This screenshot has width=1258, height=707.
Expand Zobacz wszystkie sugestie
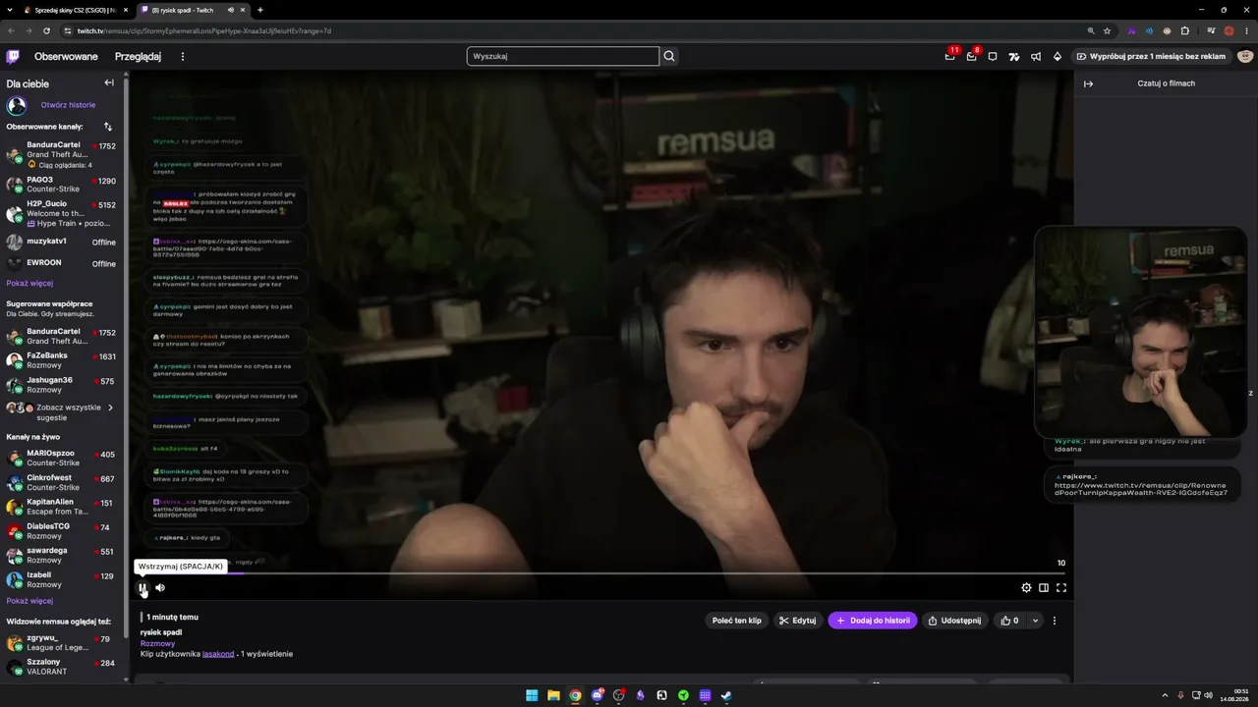[x=61, y=412]
